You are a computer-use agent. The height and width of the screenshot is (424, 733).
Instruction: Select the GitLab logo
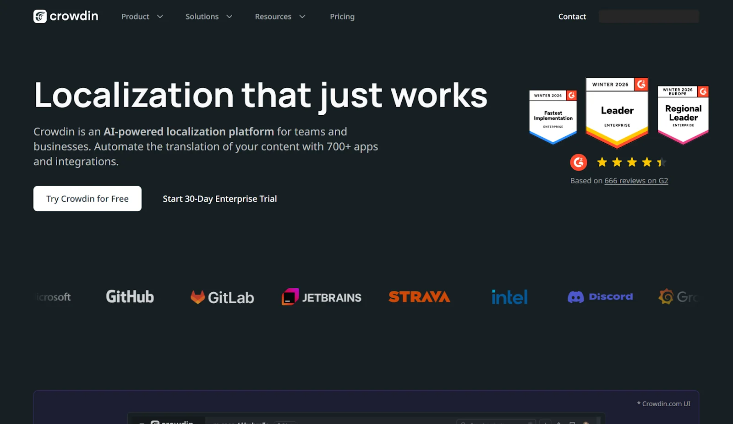222,296
